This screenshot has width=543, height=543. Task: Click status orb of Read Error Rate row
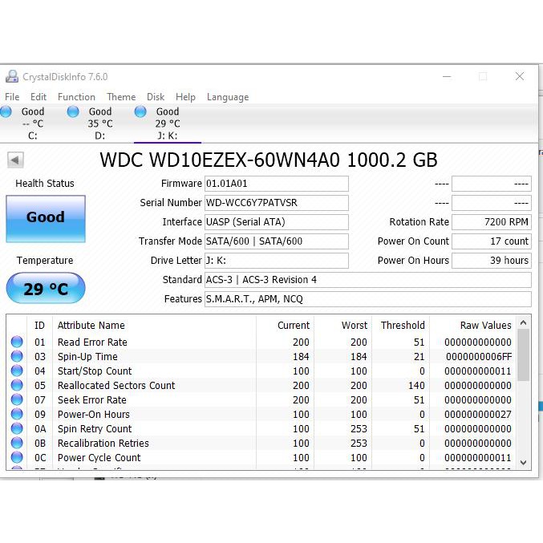click(x=17, y=342)
